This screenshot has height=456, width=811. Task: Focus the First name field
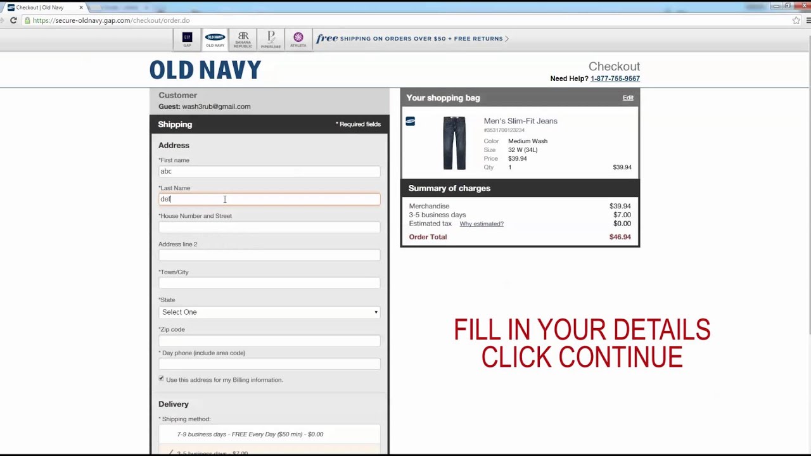coord(269,171)
